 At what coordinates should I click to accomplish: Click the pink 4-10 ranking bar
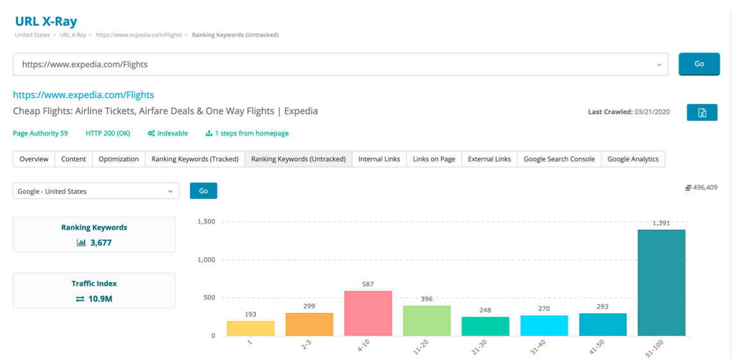(368, 313)
